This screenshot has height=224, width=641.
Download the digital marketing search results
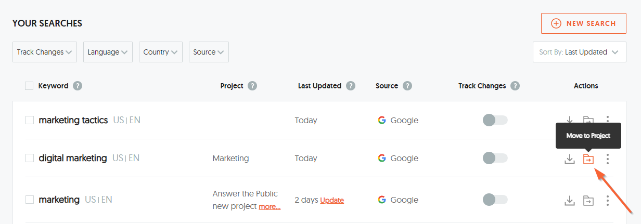coord(570,159)
